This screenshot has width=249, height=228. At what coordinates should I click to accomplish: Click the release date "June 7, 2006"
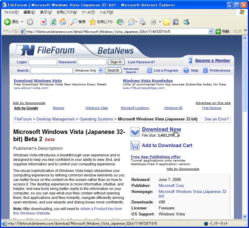[170, 179]
